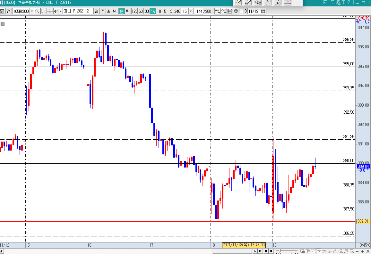Click the magnifier search icon beside the code field

(x=37, y=11)
